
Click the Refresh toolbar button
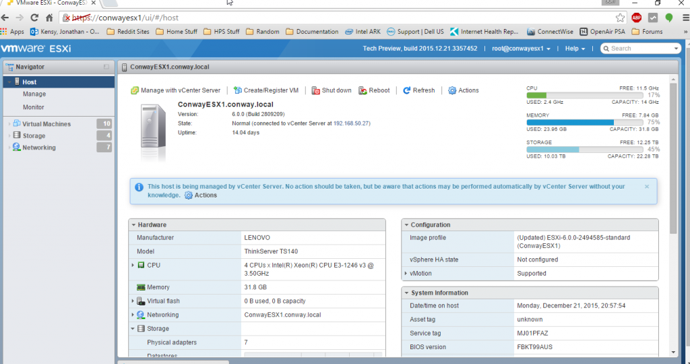click(418, 90)
